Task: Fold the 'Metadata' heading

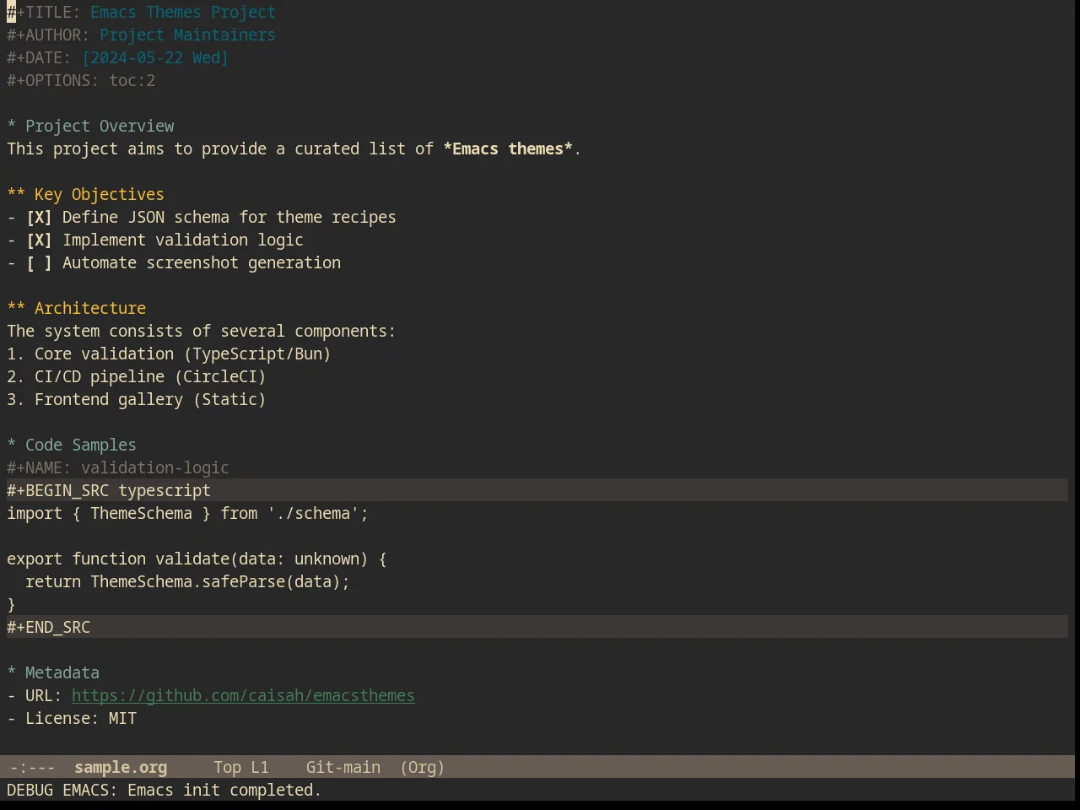Action: 53,673
